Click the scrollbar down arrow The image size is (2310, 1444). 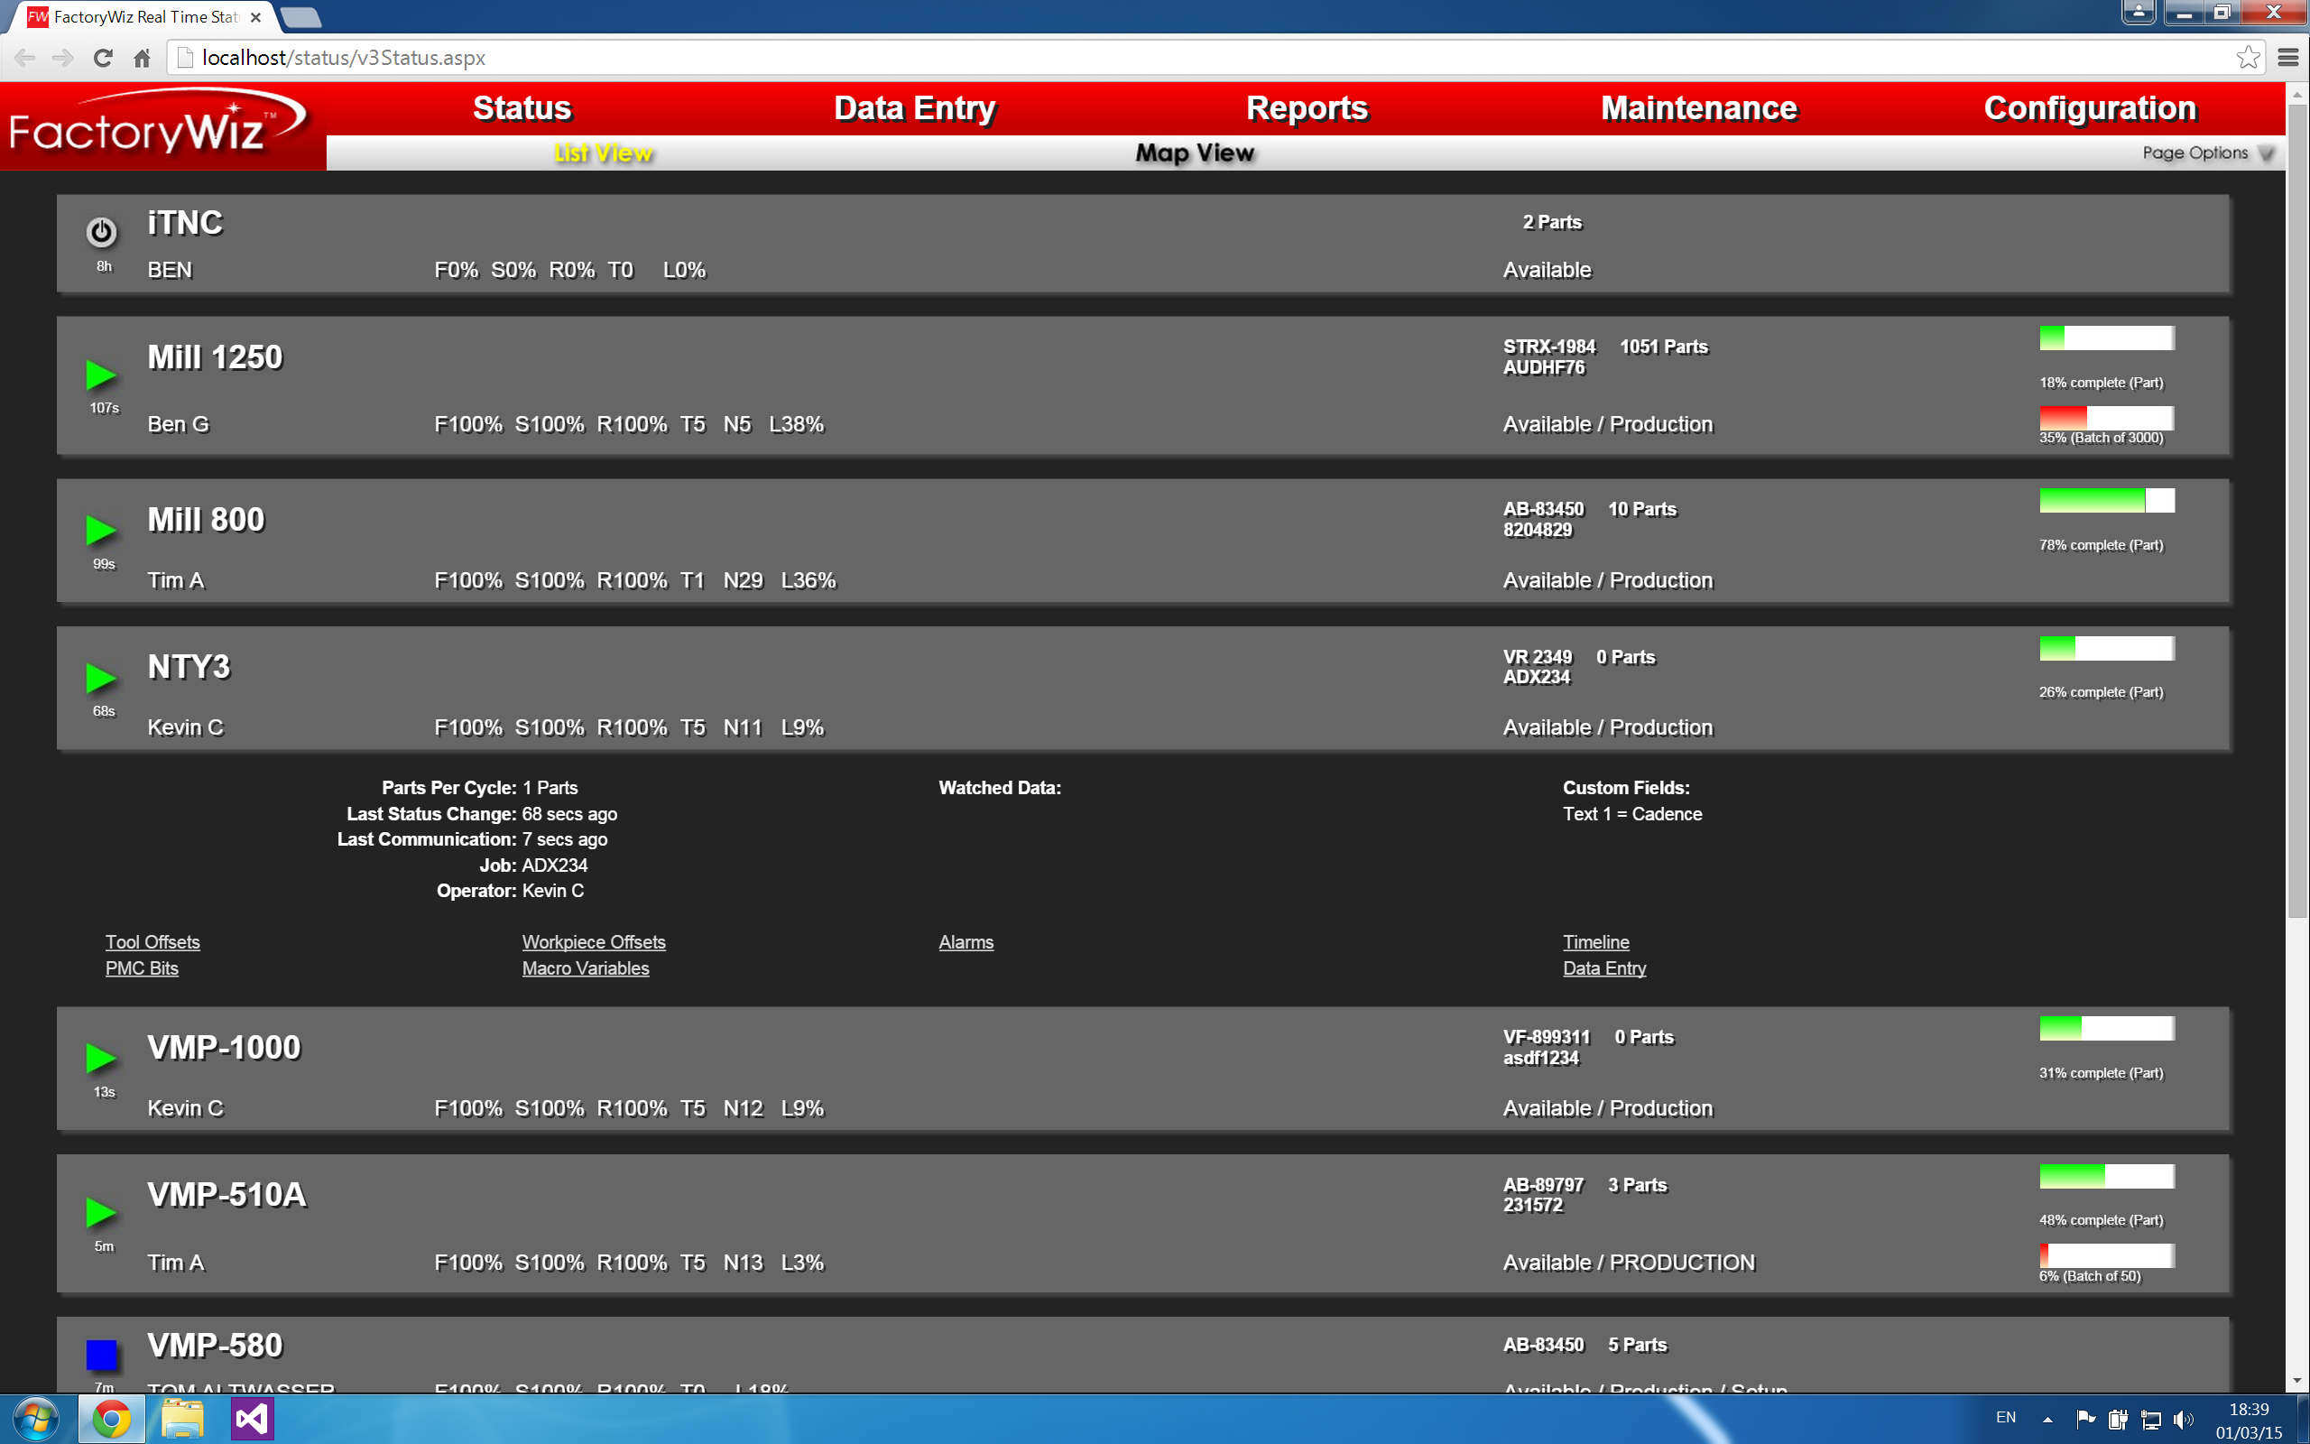tap(2297, 1382)
